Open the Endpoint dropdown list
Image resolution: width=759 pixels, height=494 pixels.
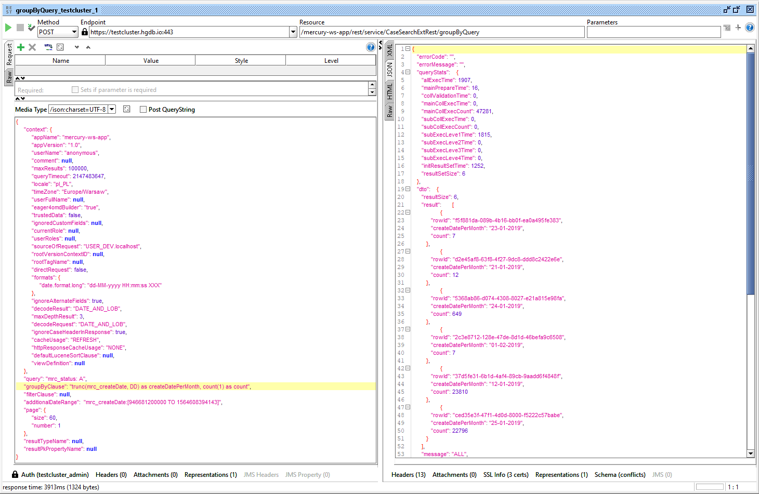point(293,32)
